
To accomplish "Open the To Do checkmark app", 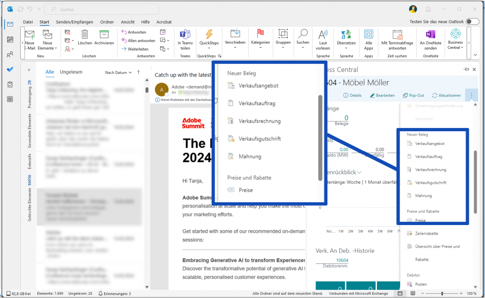I will tap(10, 69).
